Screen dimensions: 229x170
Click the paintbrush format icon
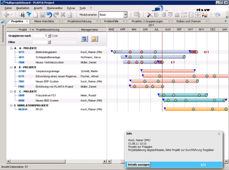click(205, 15)
